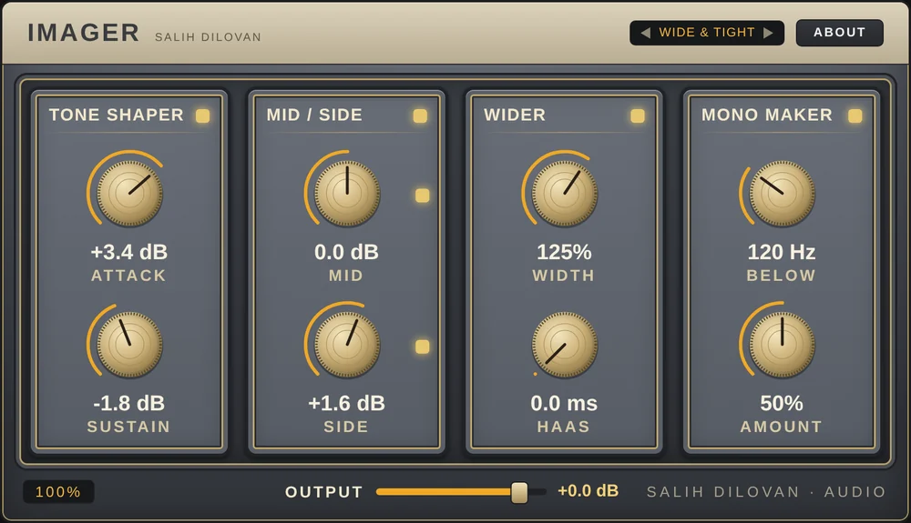Select the previous preset with the left arrow
This screenshot has height=523, width=911.
[x=645, y=33]
